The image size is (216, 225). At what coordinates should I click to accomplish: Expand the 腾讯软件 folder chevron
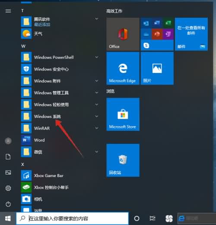tap(97, 19)
